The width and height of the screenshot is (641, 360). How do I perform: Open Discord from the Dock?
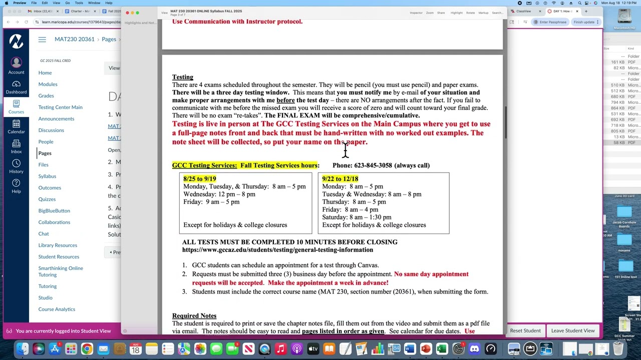(x=474, y=349)
